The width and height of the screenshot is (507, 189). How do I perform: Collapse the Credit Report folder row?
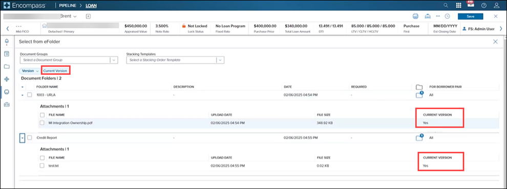pyautogui.click(x=23, y=138)
